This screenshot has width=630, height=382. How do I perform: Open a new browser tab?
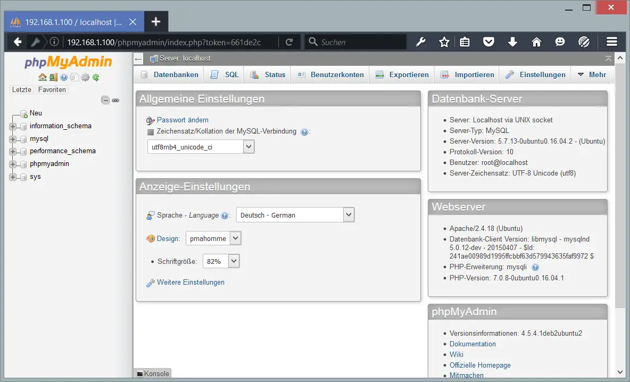(156, 22)
